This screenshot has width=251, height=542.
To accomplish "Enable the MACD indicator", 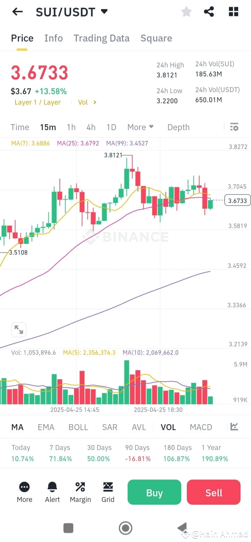I will [x=201, y=427].
